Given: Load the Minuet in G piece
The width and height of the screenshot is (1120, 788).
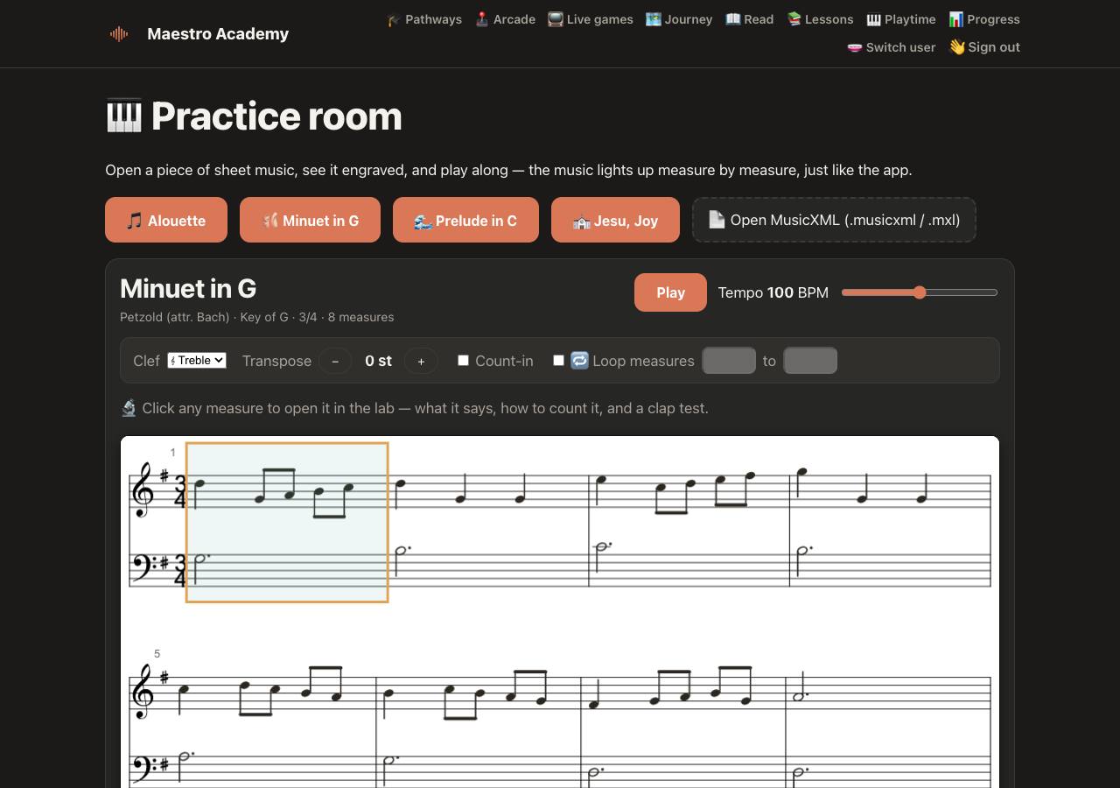Looking at the screenshot, I should point(310,220).
